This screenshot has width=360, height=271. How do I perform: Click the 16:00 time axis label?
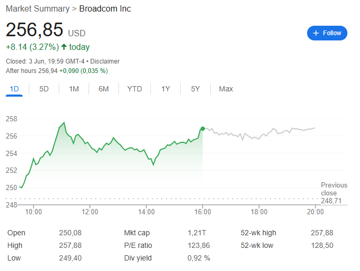(203, 212)
